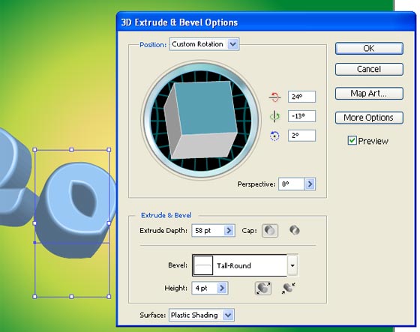The height and width of the screenshot is (332, 420).
Task: Turn cap on for solid appearance
Action: click(270, 231)
